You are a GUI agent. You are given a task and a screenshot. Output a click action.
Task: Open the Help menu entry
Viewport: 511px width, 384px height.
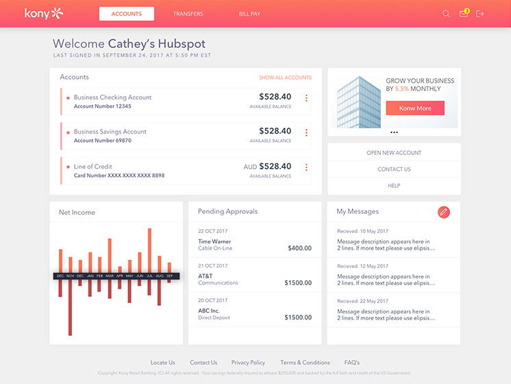point(394,186)
